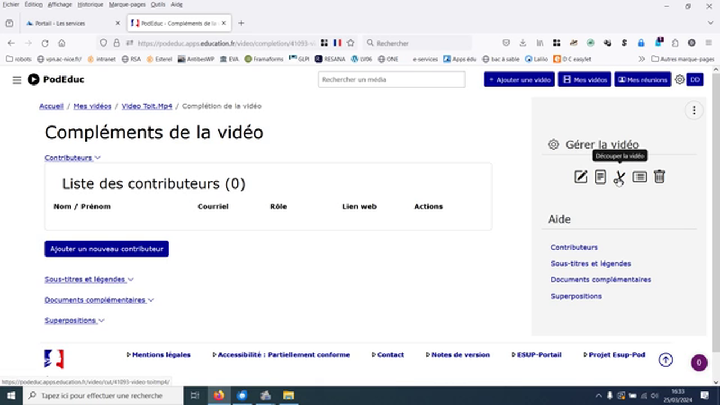Click the French flag icon in the address bar
This screenshot has height=405, width=720.
point(337,43)
